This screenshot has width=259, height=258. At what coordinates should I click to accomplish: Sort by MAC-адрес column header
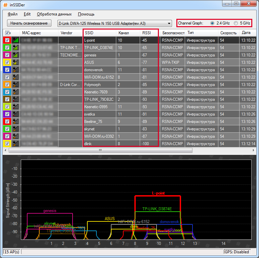point(39,33)
